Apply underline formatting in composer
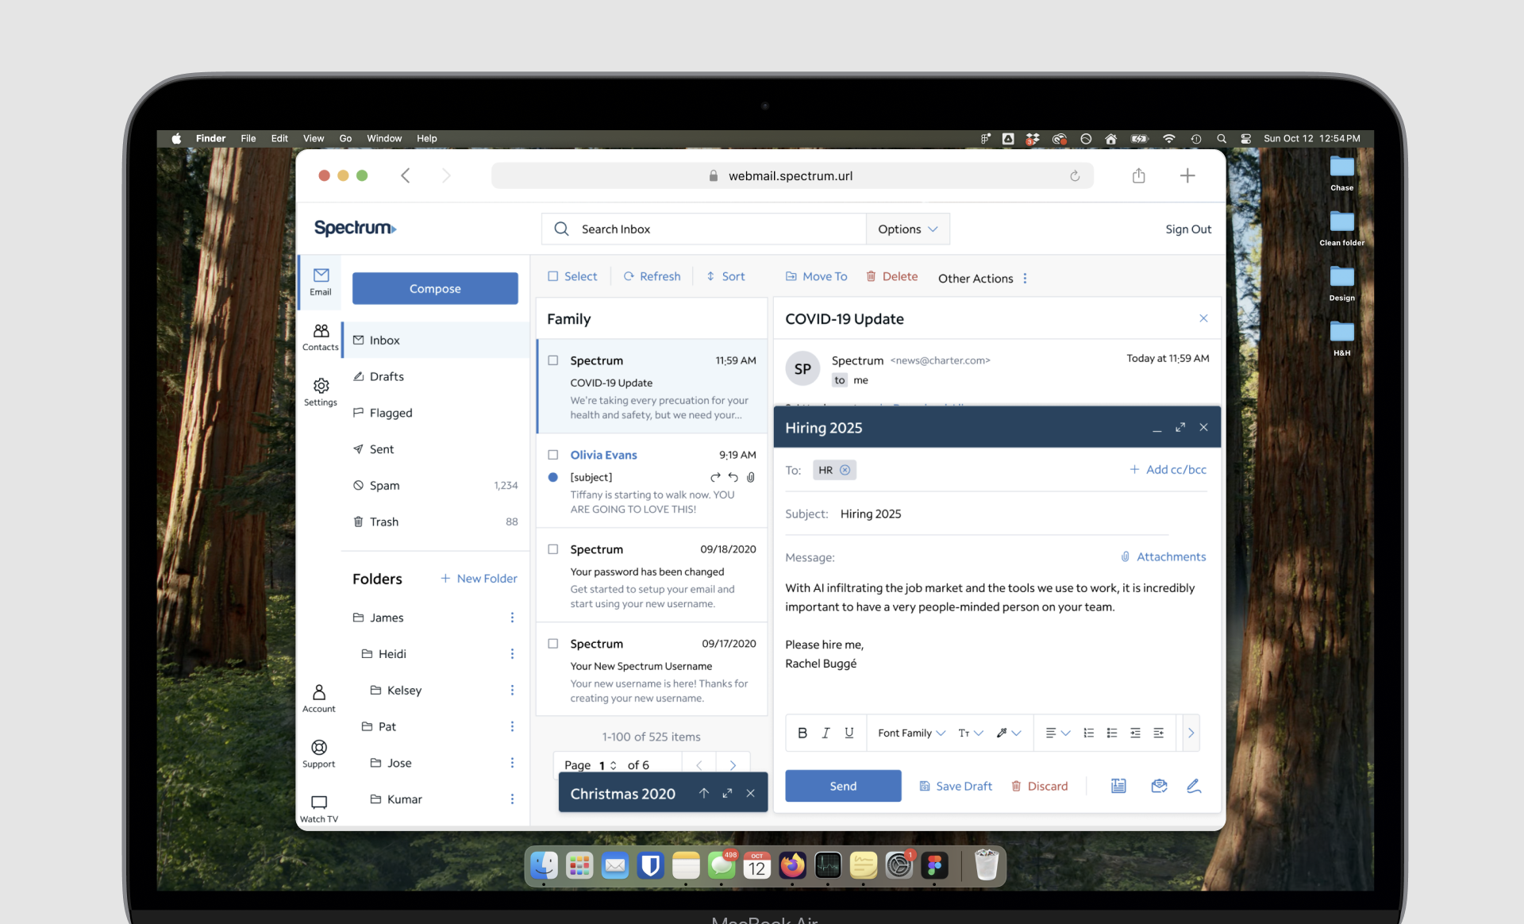This screenshot has height=924, width=1524. [x=849, y=733]
